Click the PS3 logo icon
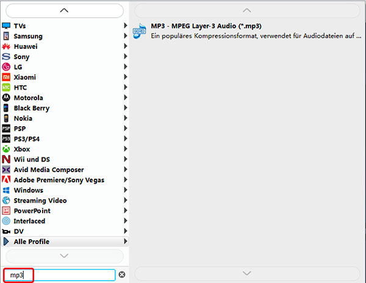366x283 pixels. coord(6,139)
